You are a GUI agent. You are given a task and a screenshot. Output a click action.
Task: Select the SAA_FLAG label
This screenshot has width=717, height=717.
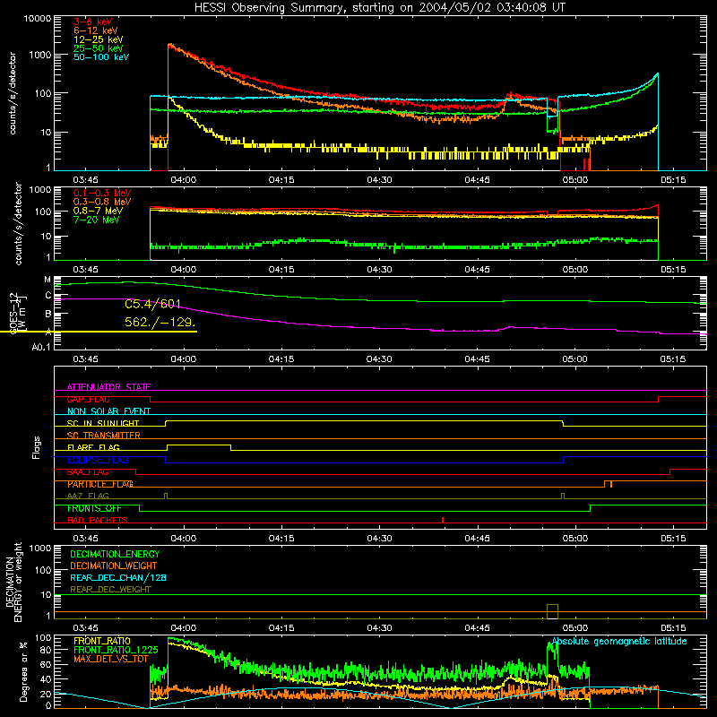click(88, 471)
